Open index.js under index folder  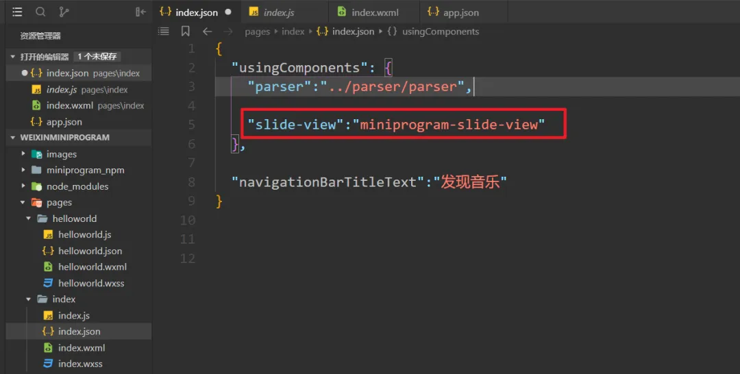78,315
